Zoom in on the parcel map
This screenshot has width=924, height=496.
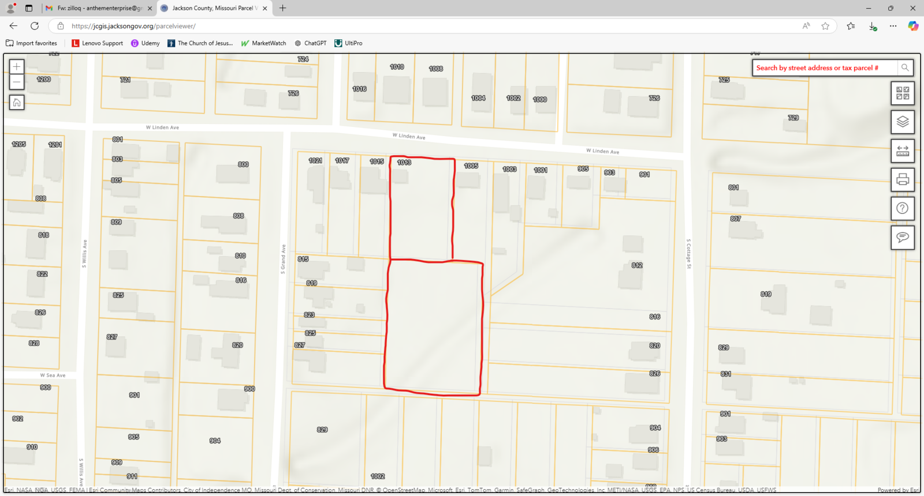point(17,67)
